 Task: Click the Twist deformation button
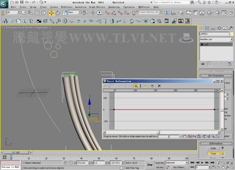pos(213,154)
